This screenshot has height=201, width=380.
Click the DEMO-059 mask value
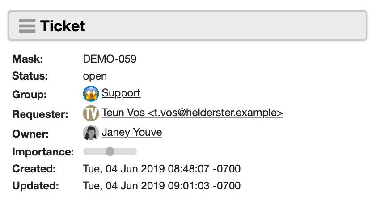coord(110,59)
